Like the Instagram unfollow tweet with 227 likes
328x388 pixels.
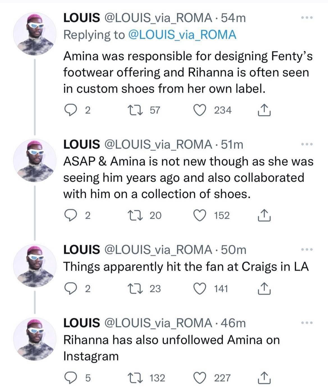pos(200,378)
